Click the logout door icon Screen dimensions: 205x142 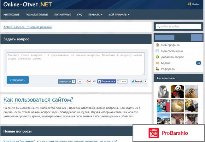point(189,4)
